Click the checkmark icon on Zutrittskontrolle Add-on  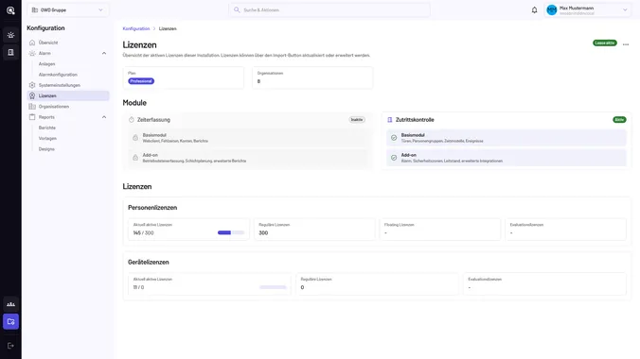coord(394,158)
